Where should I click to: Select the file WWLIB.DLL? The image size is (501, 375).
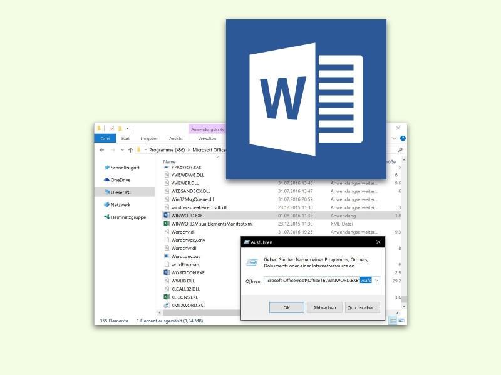pyautogui.click(x=183, y=281)
